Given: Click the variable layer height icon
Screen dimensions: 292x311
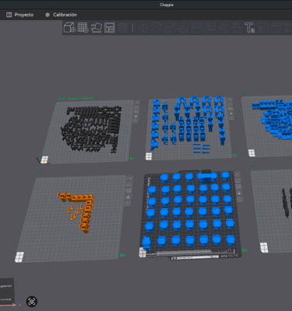Looking at the screenshot, I should point(123,28).
